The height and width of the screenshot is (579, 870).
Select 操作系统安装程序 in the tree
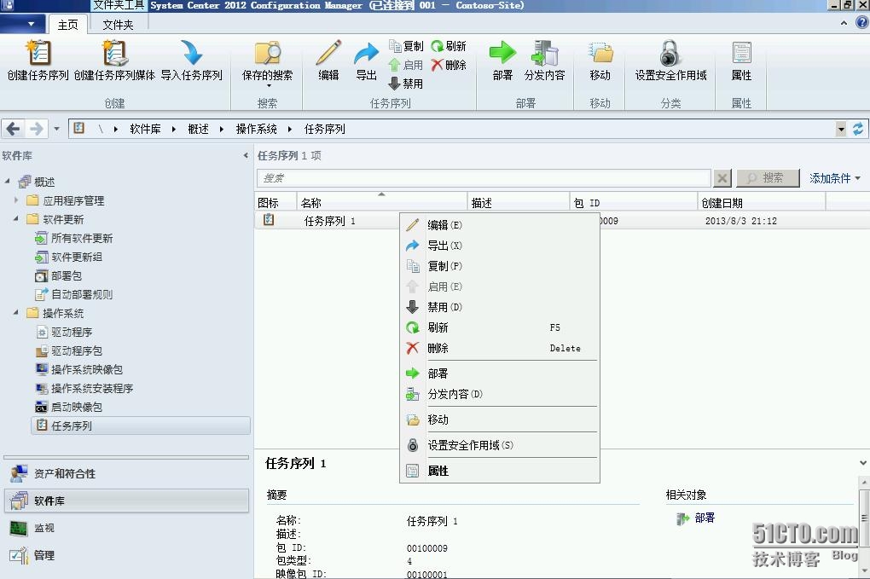tap(92, 388)
